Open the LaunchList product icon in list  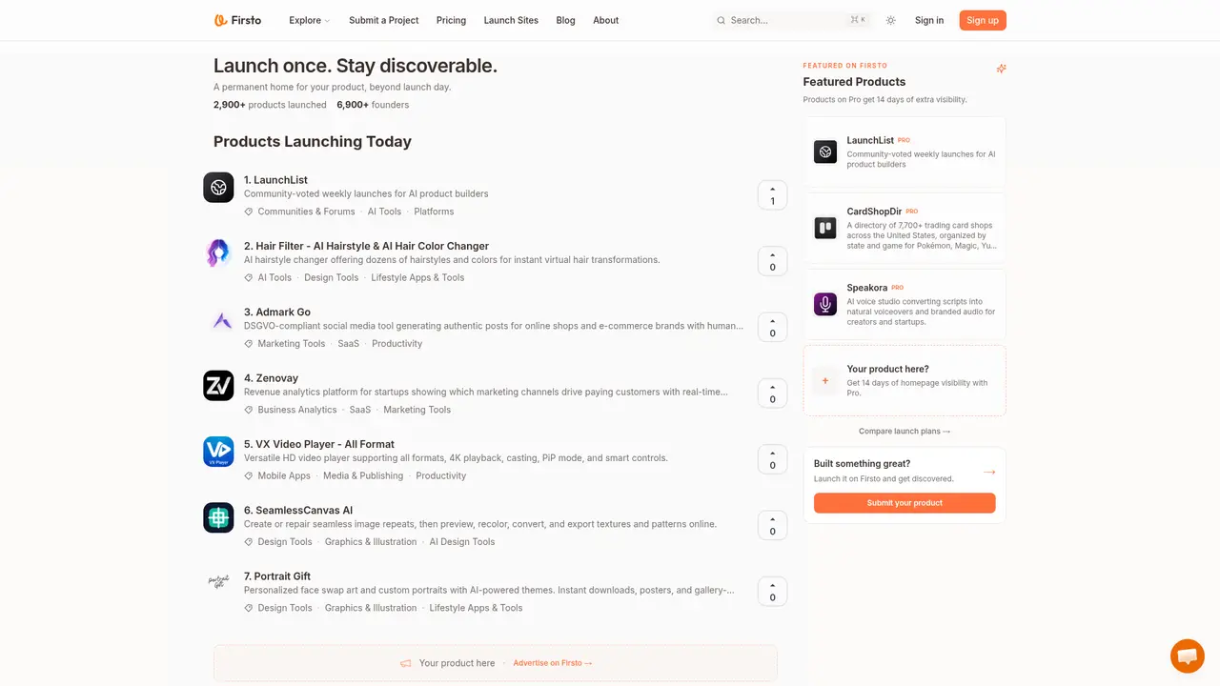tap(218, 188)
